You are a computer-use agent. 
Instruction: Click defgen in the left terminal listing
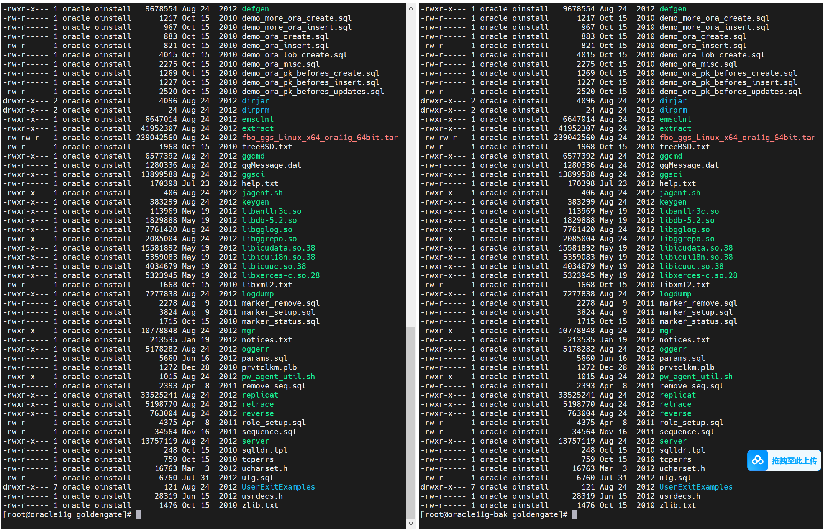click(x=255, y=9)
